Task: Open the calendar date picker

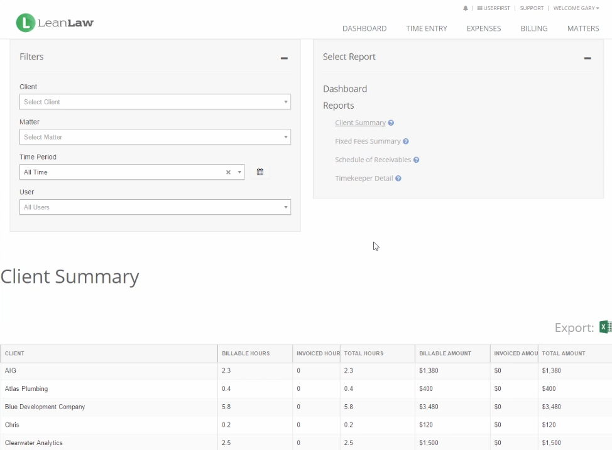Action: [260, 172]
